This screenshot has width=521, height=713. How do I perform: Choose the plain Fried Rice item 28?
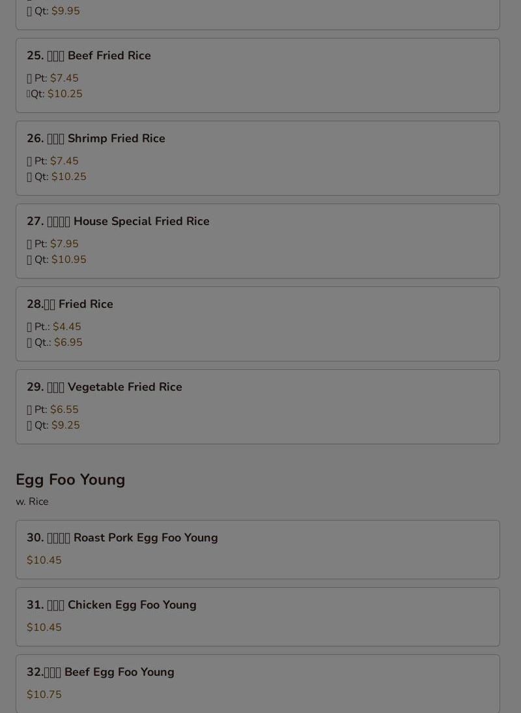click(258, 324)
